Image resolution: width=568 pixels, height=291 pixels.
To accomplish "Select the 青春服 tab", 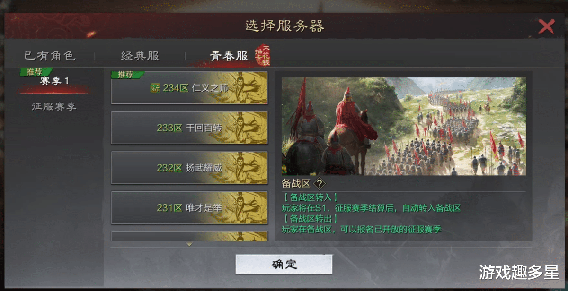I will click(229, 56).
